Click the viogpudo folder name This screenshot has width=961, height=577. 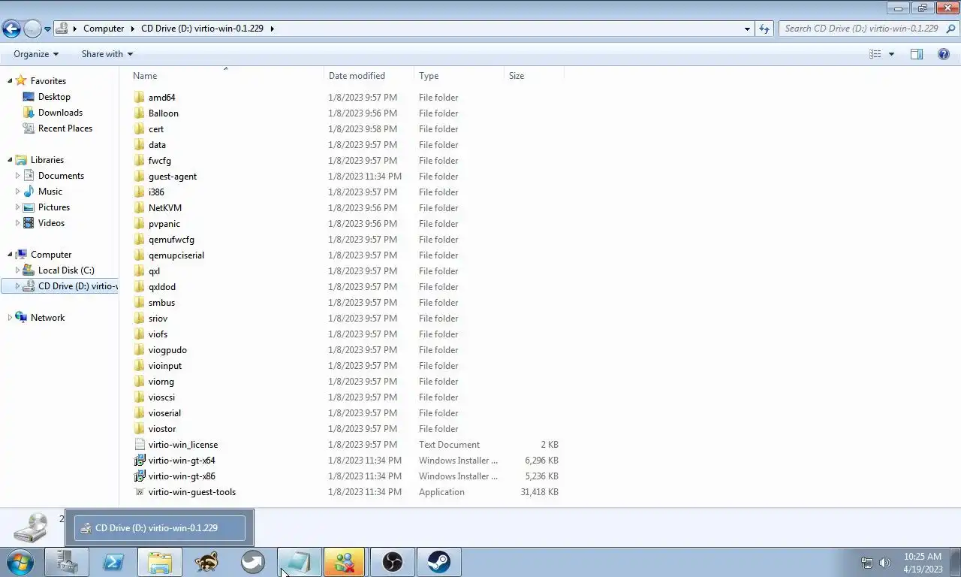(x=167, y=350)
